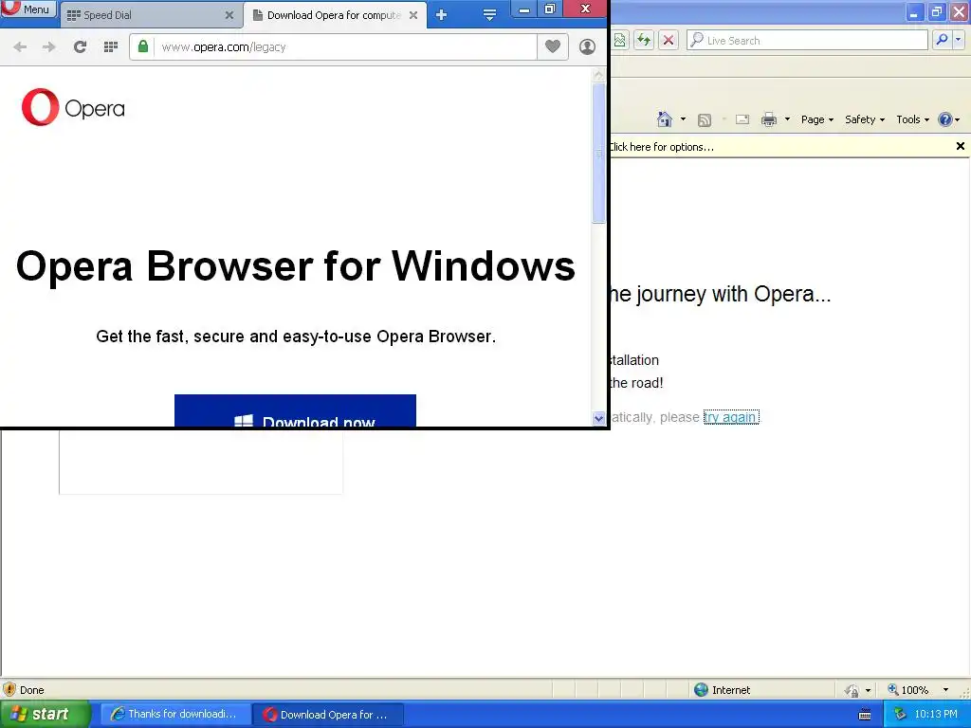
Task: Refresh the page in Internet Explorer
Action: 644,41
